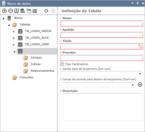Viewport: 145px width, 132px height.
Task: Click the remove (minus) toolbar icon
Action: point(10,11)
